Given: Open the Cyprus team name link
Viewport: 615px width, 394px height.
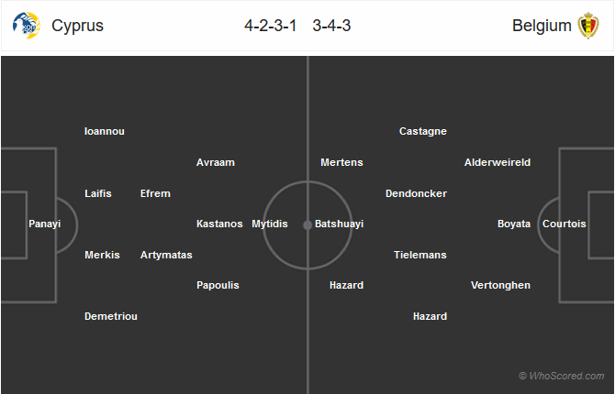Looking at the screenshot, I should [x=77, y=26].
